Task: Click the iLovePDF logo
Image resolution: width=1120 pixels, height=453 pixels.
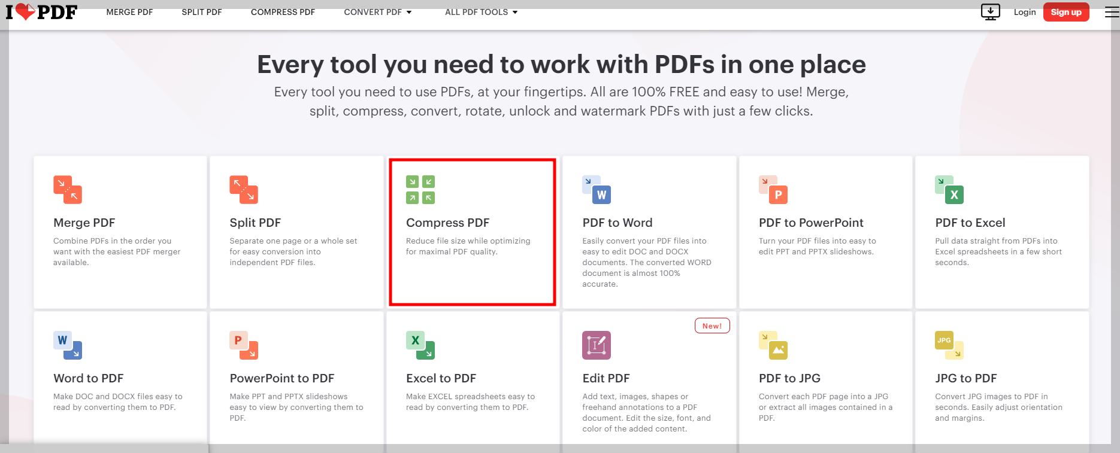Action: (41, 12)
